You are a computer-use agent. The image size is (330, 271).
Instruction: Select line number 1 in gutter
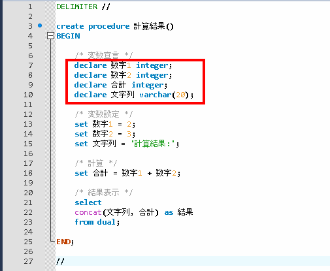[x=30, y=7]
